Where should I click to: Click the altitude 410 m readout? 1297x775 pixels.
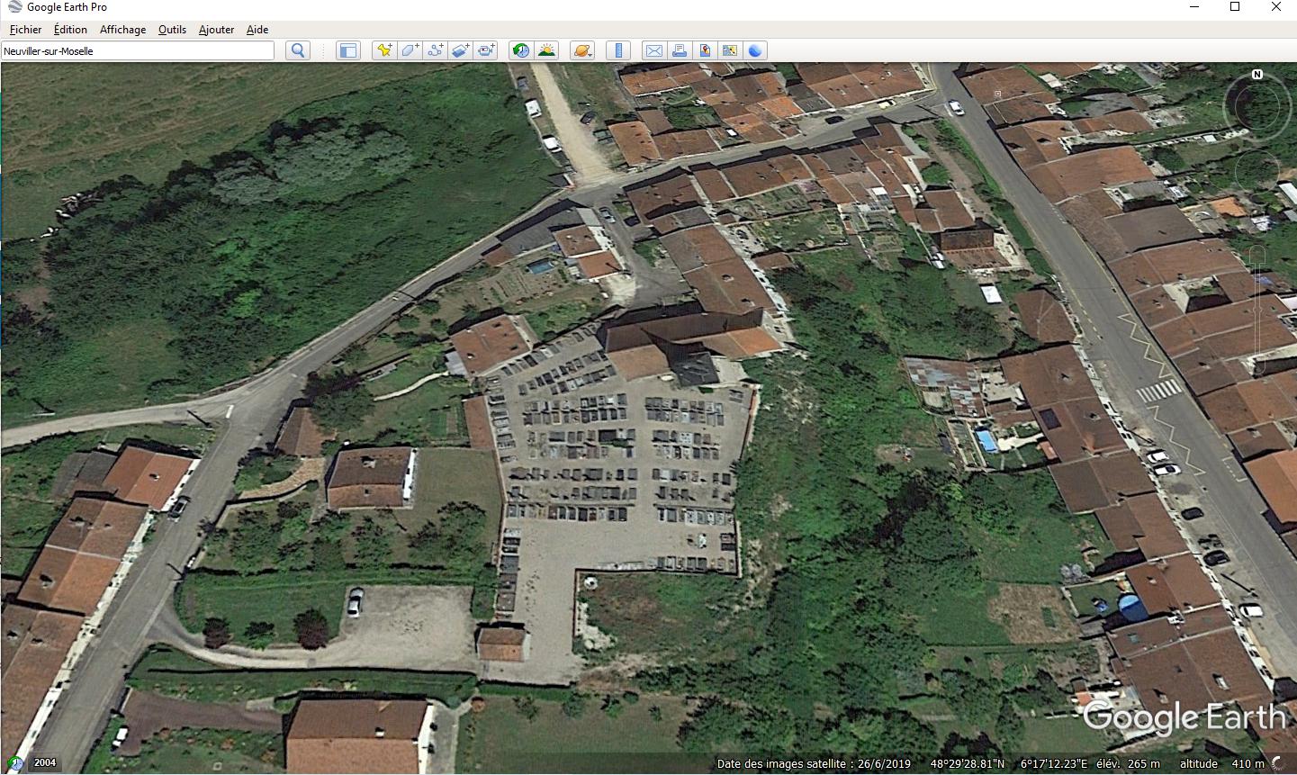point(1221,763)
